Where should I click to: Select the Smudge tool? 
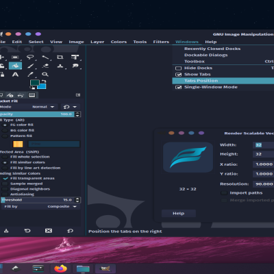pos(75,66)
